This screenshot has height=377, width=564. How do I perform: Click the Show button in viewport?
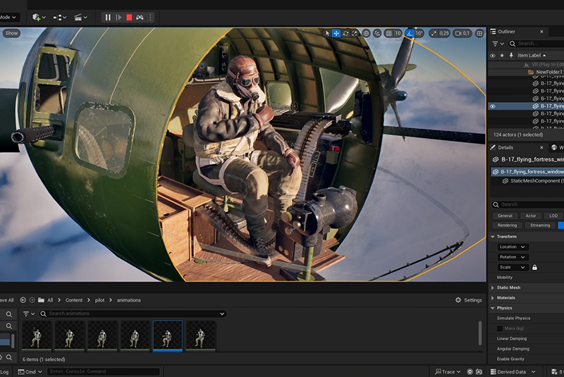pos(11,33)
